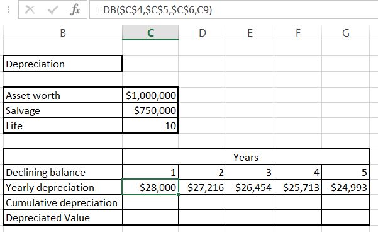Select the $25,713 depreciation cell
Viewport: 378px width, 232px height.
tap(297, 187)
